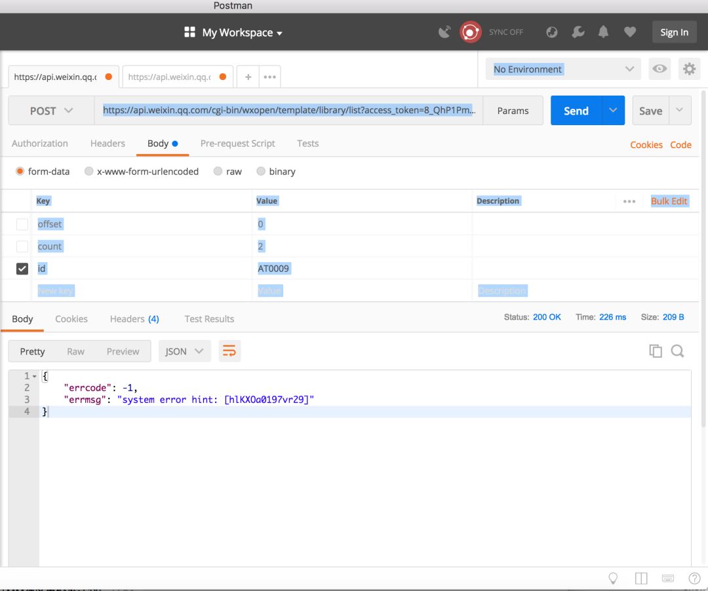
Task: Click the 200 OK status text
Action: pyautogui.click(x=547, y=317)
